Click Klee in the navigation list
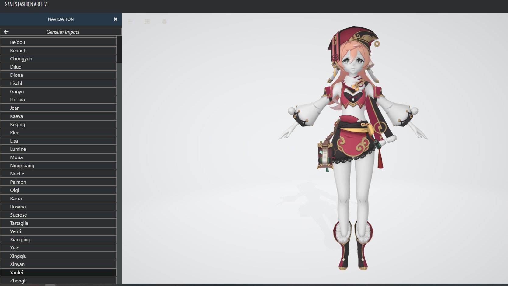Screen dimensions: 508x286 tap(58, 132)
